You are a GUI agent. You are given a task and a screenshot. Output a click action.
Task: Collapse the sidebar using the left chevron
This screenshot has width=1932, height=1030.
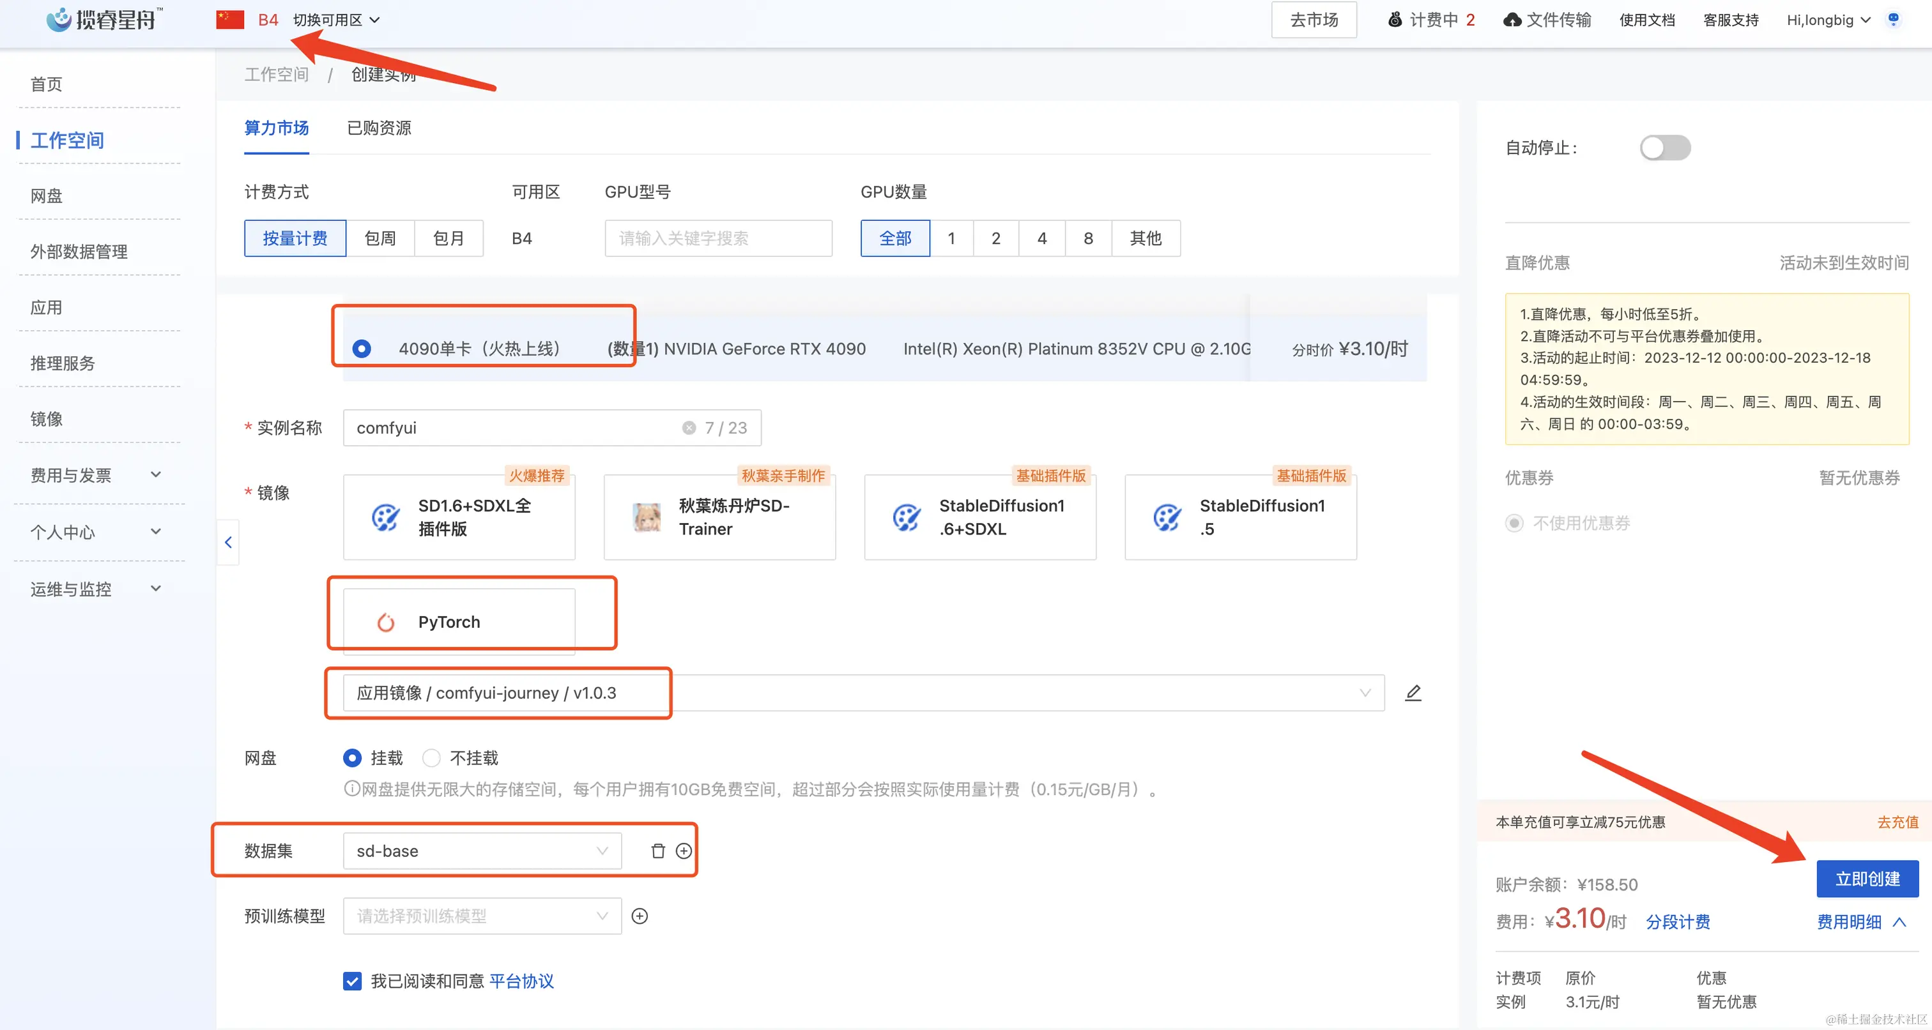coord(227,542)
